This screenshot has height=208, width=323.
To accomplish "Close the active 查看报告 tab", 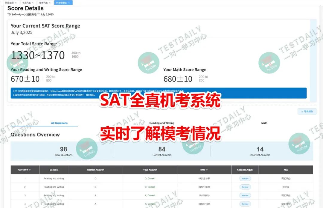I will pyautogui.click(x=69, y=3).
